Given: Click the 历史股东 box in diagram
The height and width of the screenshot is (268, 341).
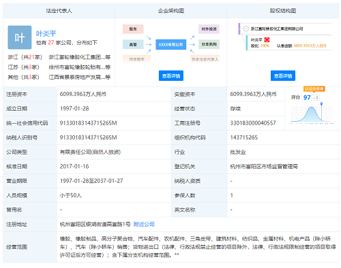Looking at the screenshot, I should pos(137,59).
